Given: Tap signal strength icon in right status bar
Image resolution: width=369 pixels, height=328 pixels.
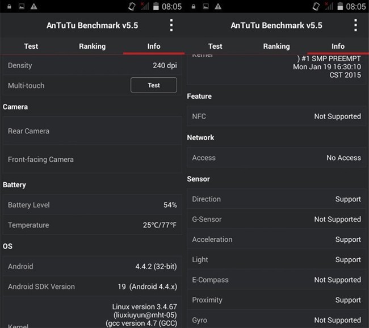Looking at the screenshot, I should pyautogui.click(x=329, y=6).
